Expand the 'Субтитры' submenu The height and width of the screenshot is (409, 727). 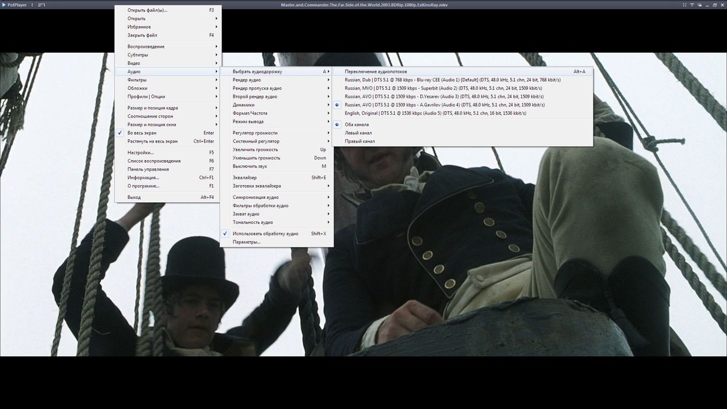point(168,55)
